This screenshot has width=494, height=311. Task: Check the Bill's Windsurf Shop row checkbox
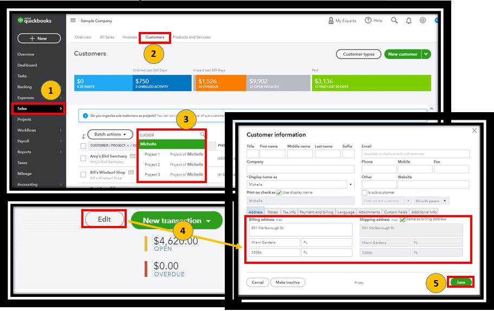[83, 174]
